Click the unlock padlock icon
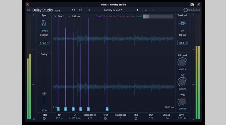226x125 pixels. coord(198,4)
